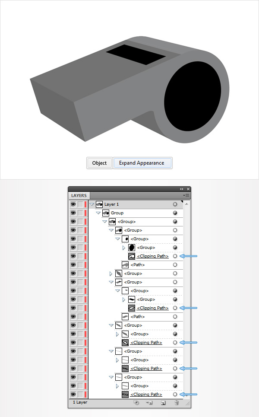Click target circle of third Clipping Path
Screen dimensions: 259x417
(175, 343)
